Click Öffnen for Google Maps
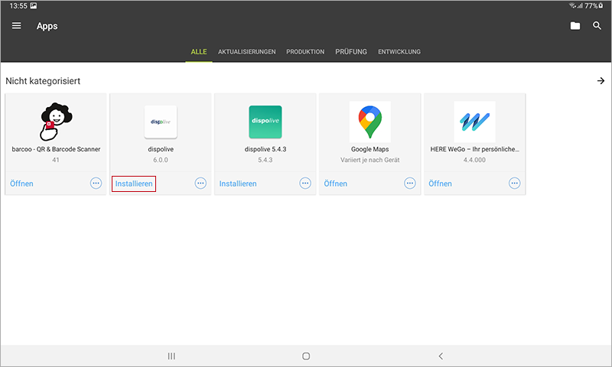This screenshot has width=612, height=367. [x=335, y=183]
